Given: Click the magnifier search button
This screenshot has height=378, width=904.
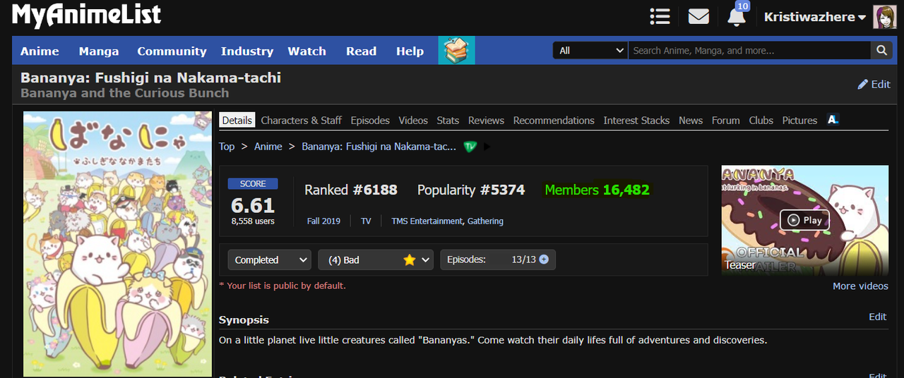Looking at the screenshot, I should tap(881, 50).
